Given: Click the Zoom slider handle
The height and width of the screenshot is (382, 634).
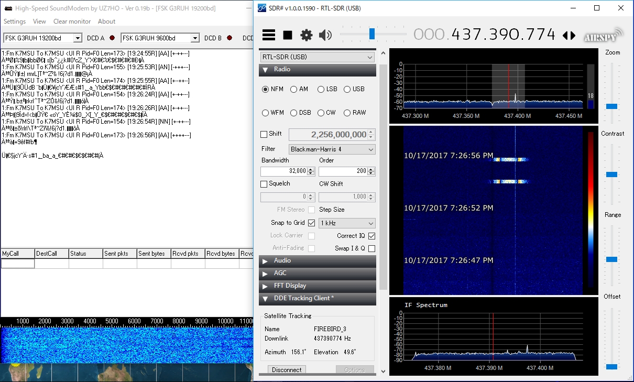Looking at the screenshot, I should coord(611,106).
